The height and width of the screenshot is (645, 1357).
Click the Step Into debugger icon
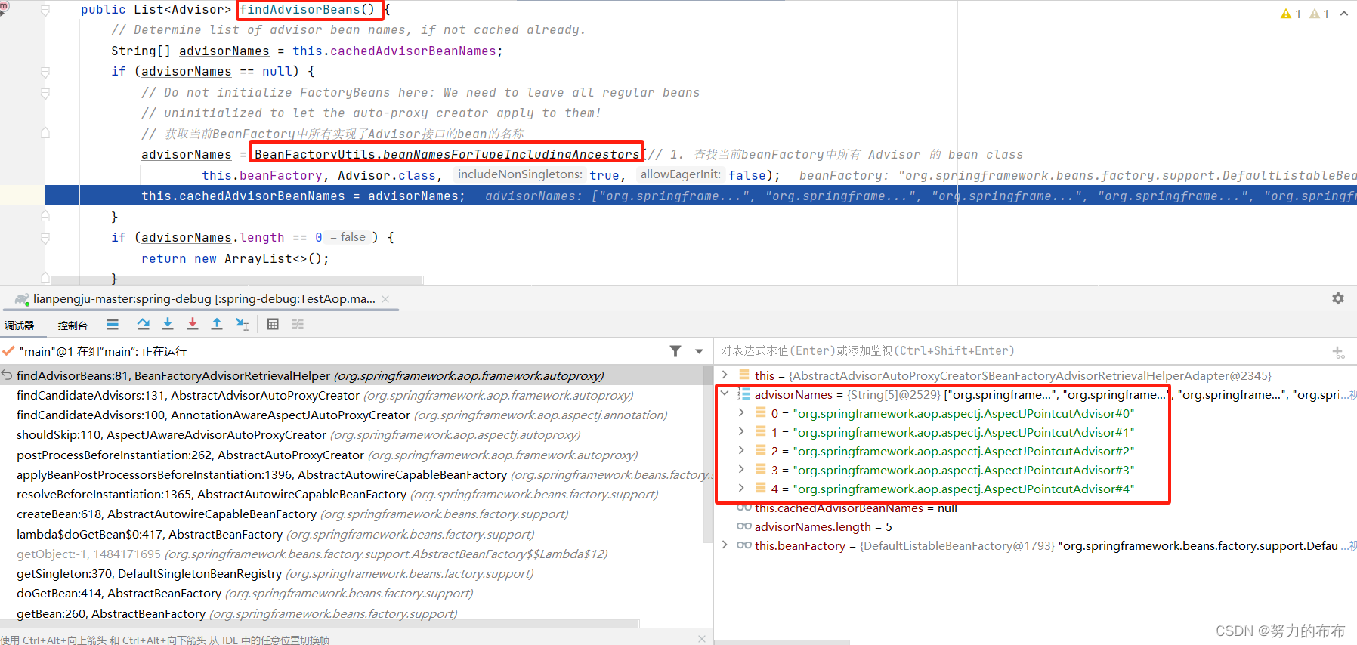pyautogui.click(x=168, y=324)
